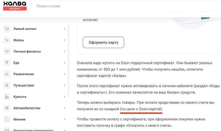Click the car icon for Автомобилистам

click(7, 108)
